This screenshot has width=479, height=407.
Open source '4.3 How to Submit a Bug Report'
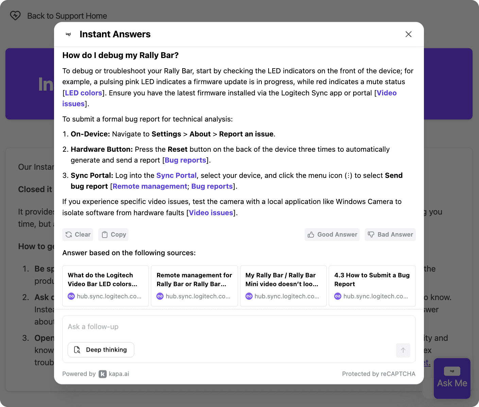pos(372,286)
